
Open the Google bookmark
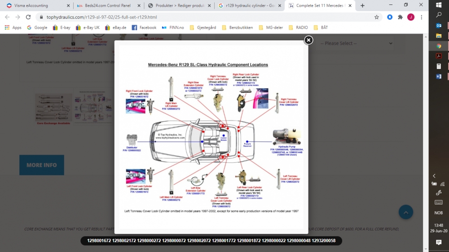tap(37, 27)
